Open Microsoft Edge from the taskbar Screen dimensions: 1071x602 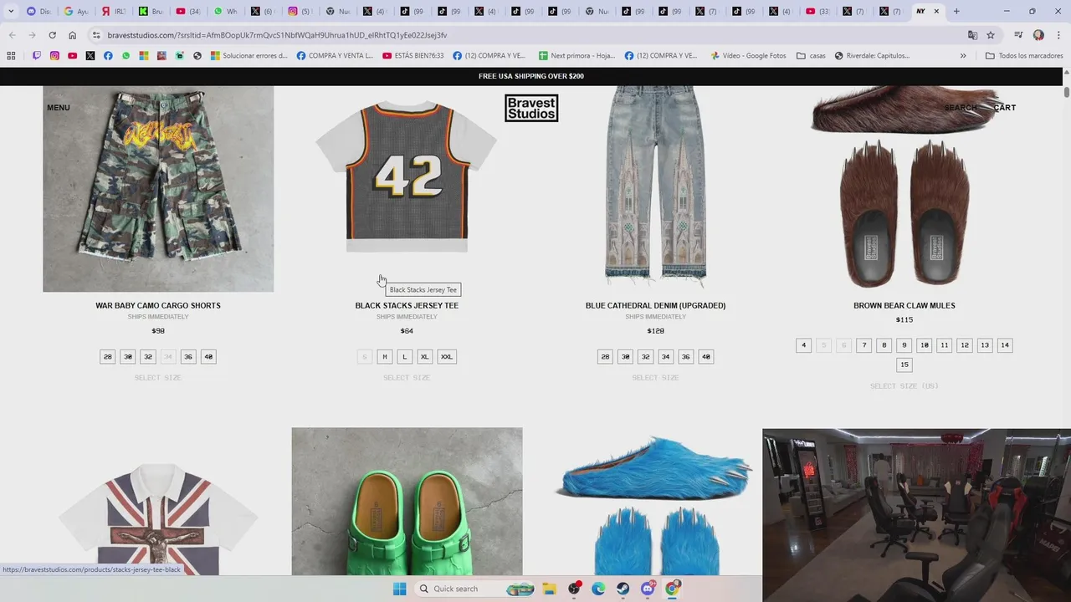click(x=598, y=589)
